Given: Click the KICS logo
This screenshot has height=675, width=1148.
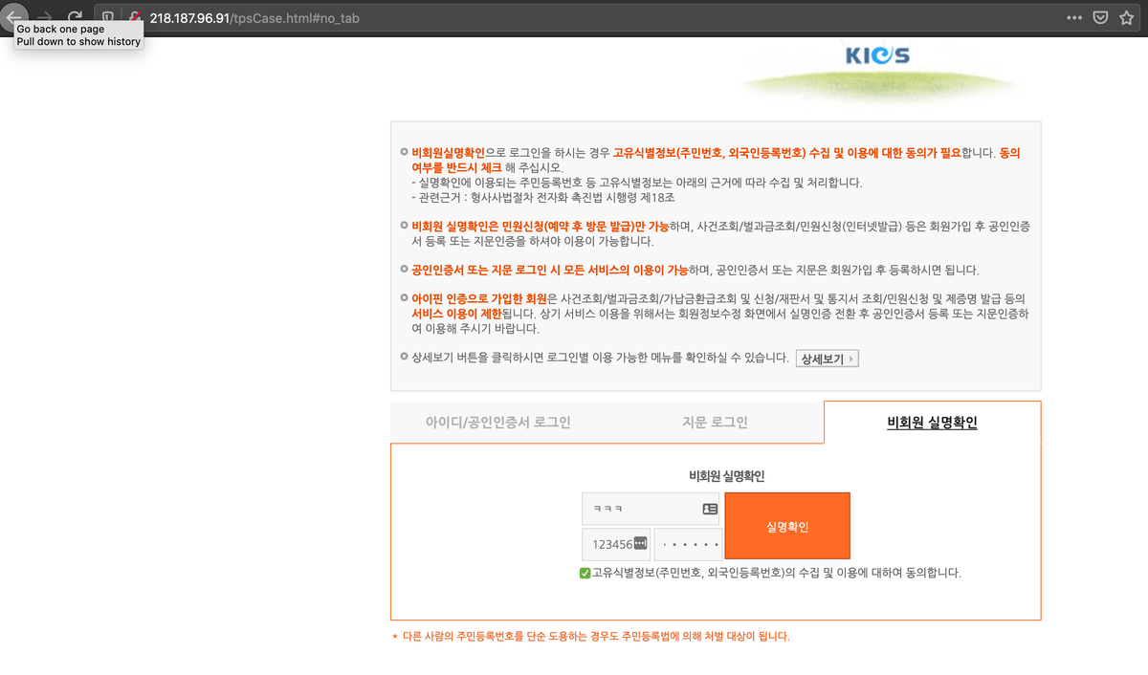Looking at the screenshot, I should tap(877, 55).
